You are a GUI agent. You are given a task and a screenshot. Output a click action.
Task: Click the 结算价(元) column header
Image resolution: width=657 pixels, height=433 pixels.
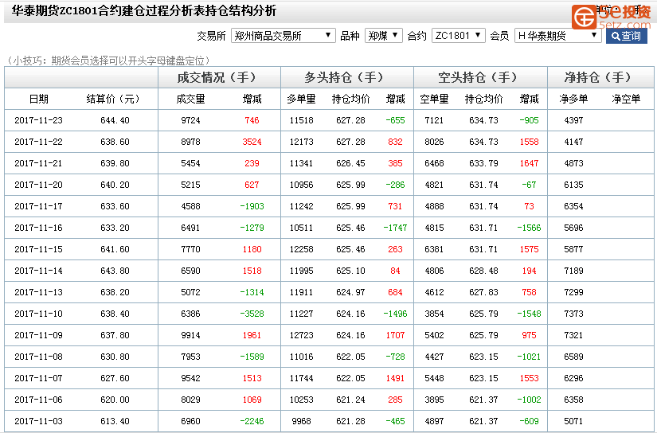click(113, 99)
